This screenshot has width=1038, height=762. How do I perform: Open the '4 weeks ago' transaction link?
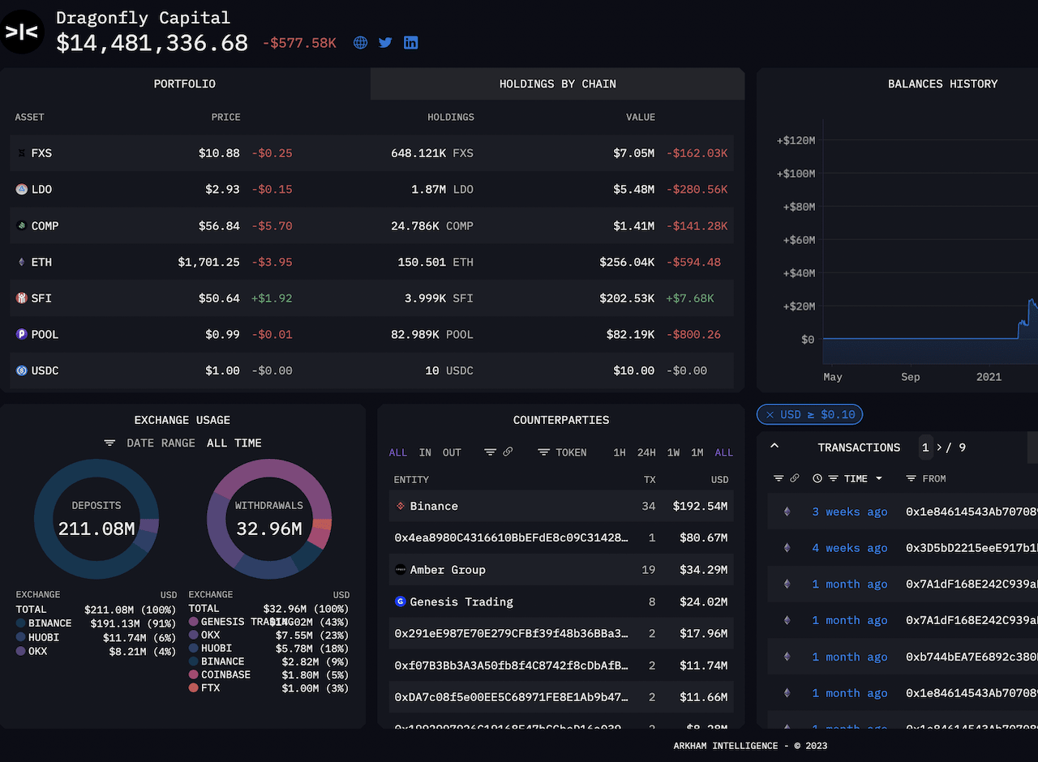(850, 548)
